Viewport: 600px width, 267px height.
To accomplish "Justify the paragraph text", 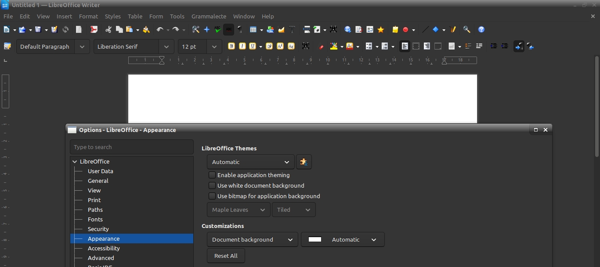I will 438,46.
